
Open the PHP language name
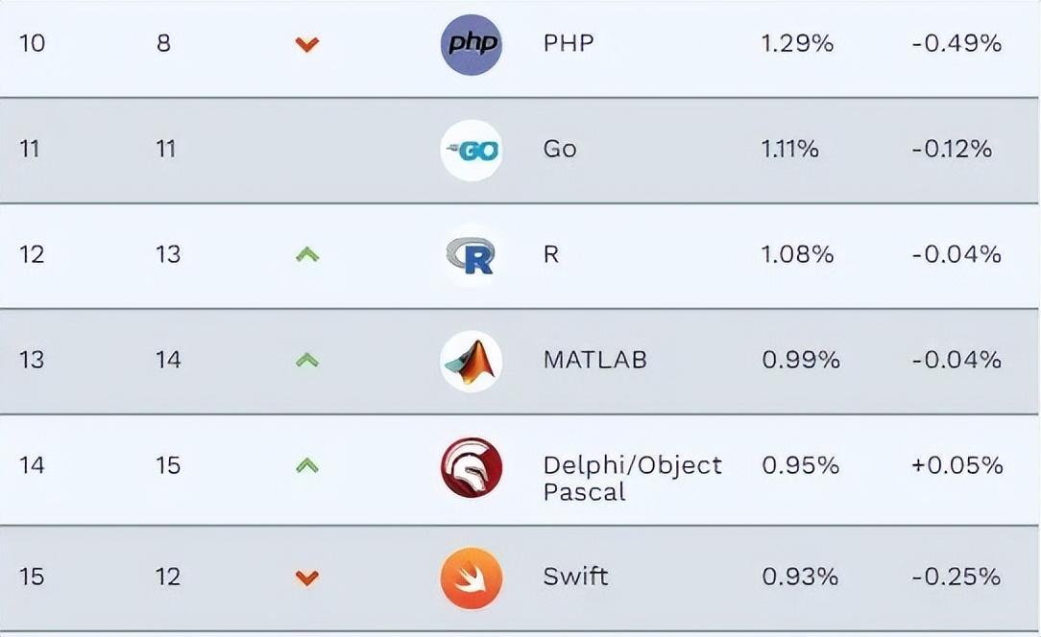[569, 43]
